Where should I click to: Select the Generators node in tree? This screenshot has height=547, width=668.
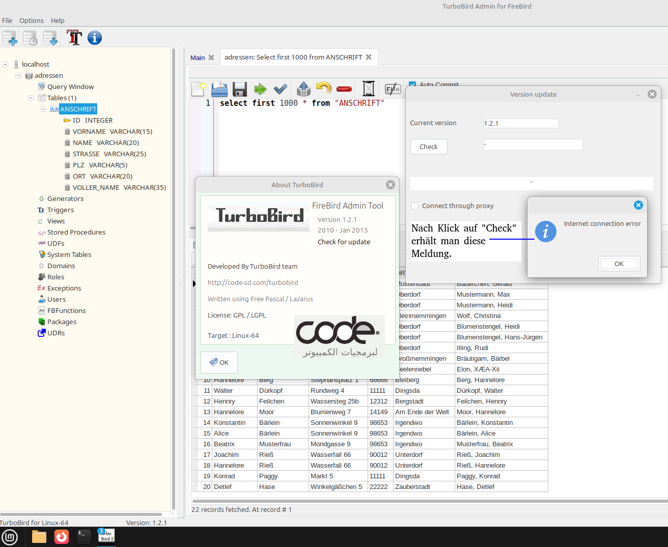point(65,199)
